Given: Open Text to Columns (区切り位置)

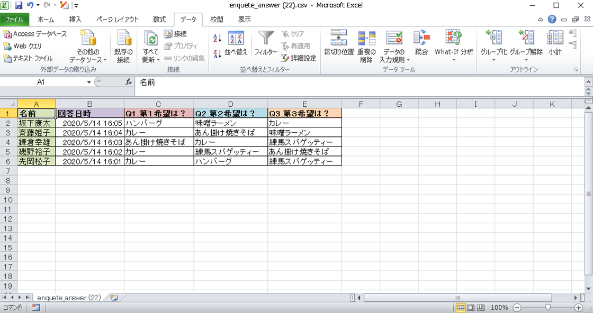Looking at the screenshot, I should click(x=339, y=39).
